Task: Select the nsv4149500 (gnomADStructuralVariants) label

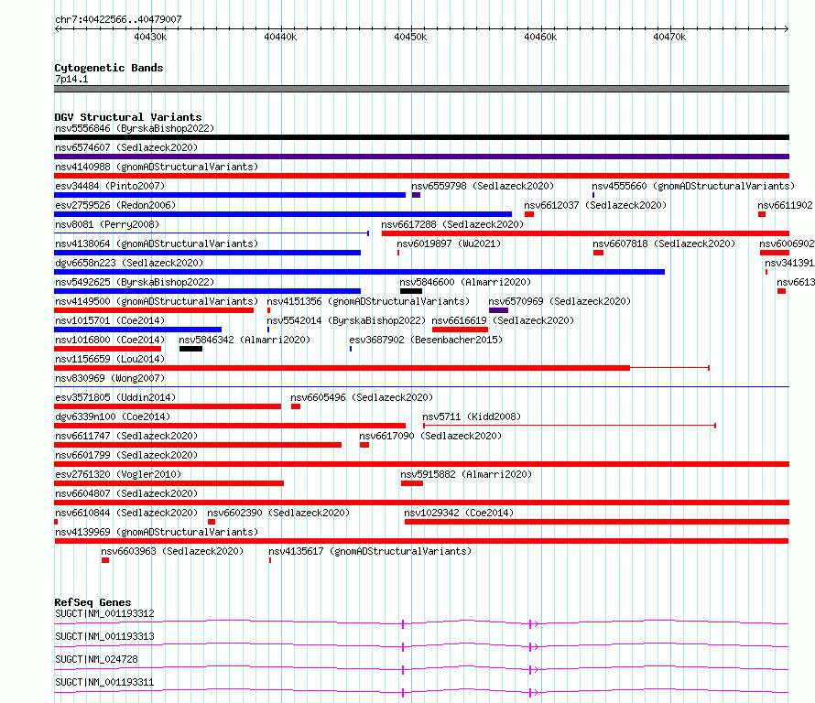Action: pyautogui.click(x=157, y=301)
